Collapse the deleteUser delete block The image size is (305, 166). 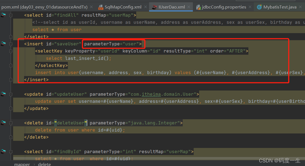pyautogui.click(x=11, y=123)
